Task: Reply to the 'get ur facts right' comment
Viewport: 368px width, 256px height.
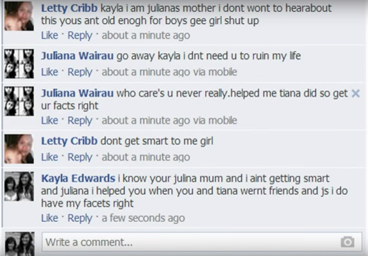Action: (x=80, y=121)
